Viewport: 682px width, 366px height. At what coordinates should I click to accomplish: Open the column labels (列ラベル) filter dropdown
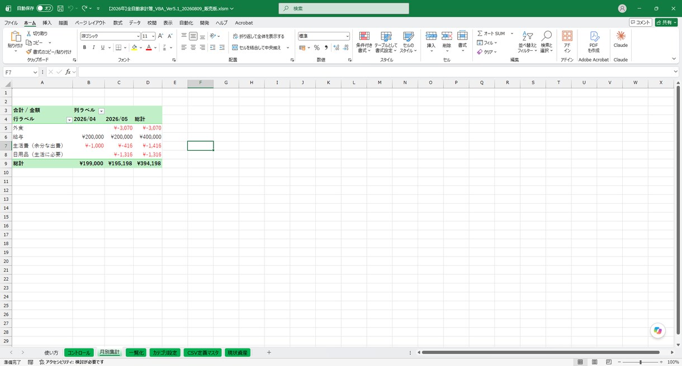tap(101, 111)
